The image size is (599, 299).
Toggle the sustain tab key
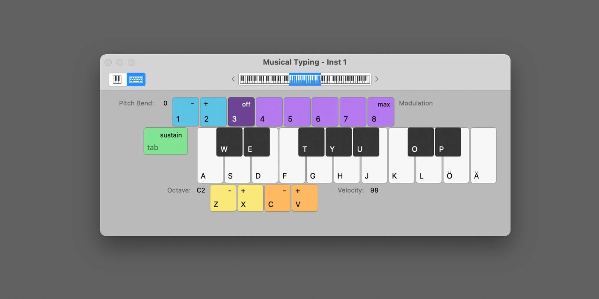(x=166, y=141)
